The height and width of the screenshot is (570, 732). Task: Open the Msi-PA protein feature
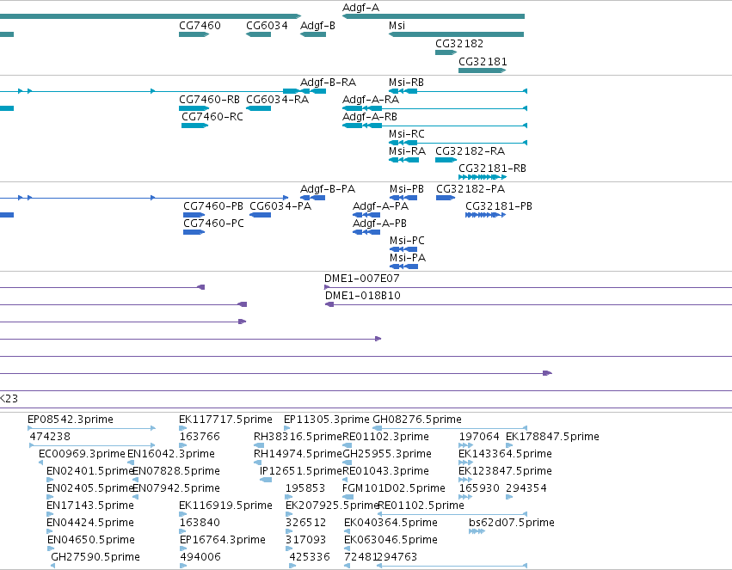(403, 267)
